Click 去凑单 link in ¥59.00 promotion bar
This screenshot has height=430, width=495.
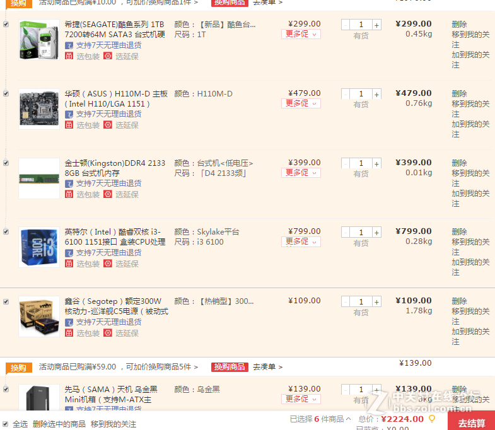[x=268, y=367]
